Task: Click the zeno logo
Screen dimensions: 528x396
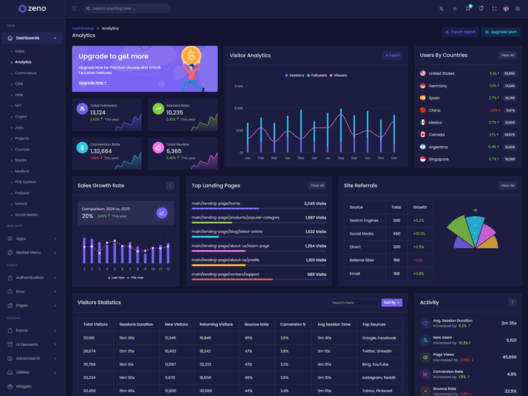Action: tap(32, 9)
